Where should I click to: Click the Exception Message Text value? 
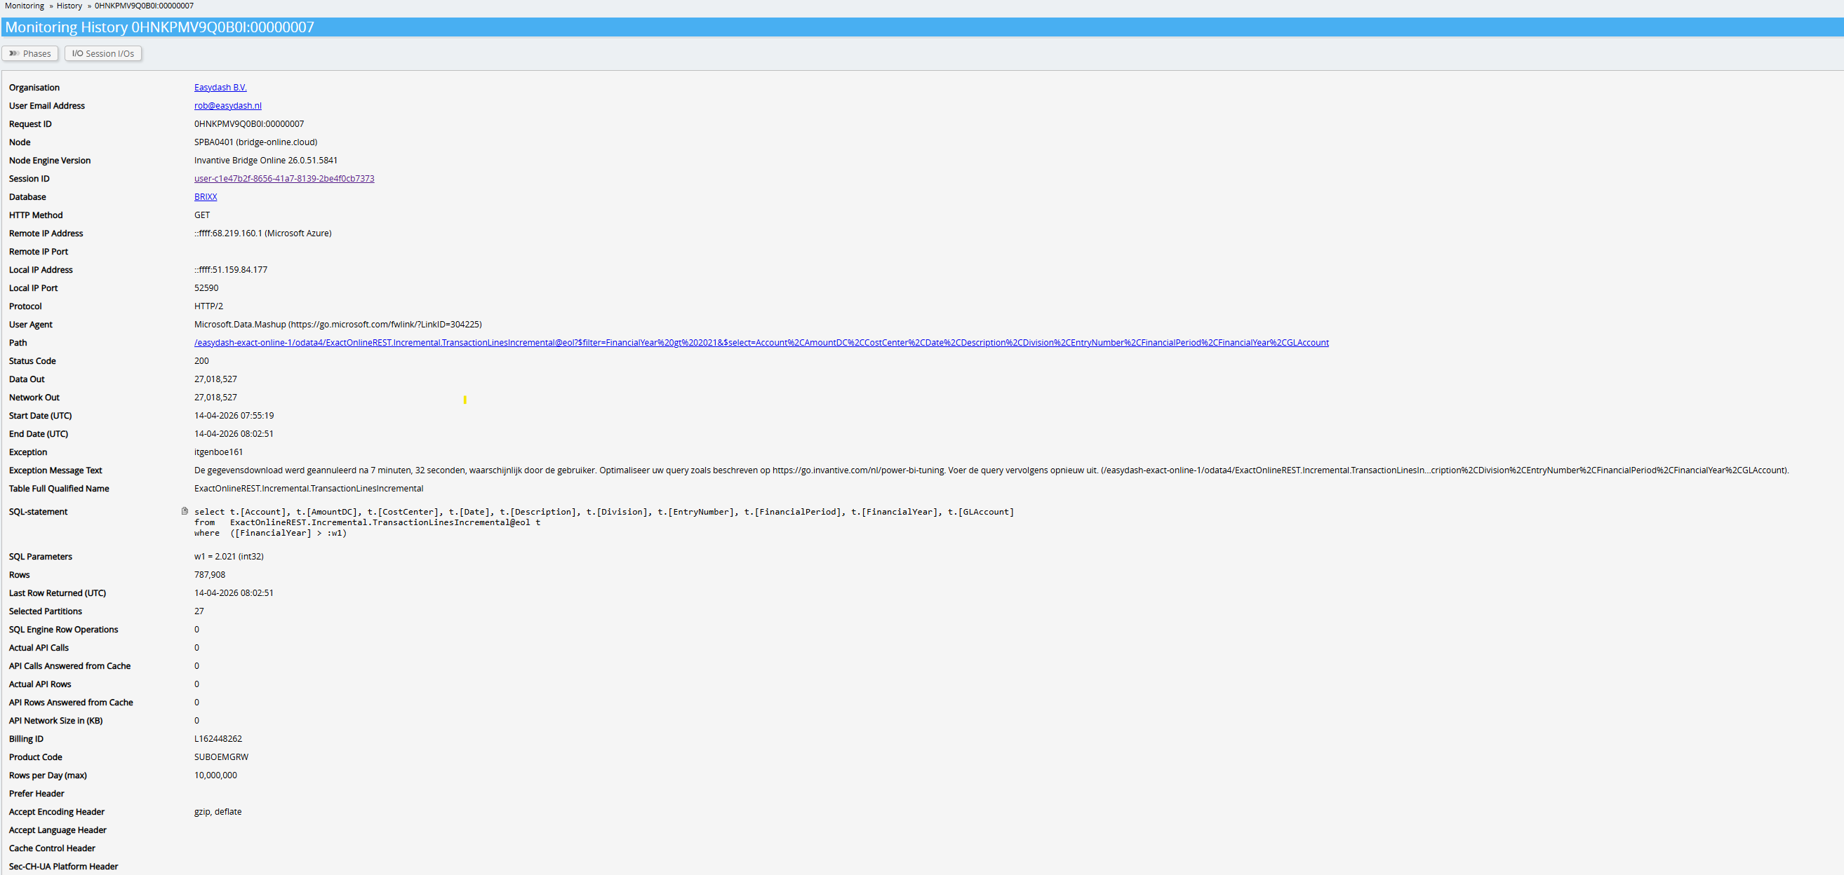(991, 470)
